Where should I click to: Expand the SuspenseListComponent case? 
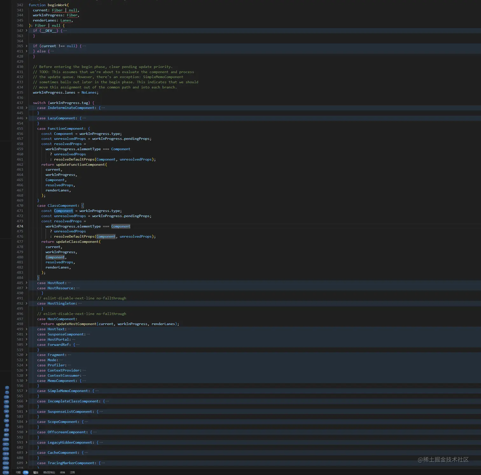(x=26, y=412)
